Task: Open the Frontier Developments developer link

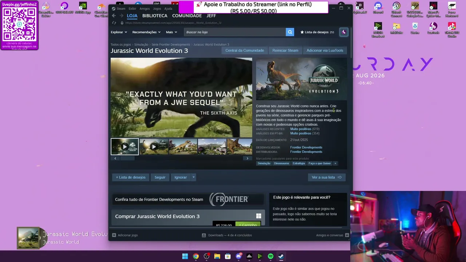Action: [x=306, y=147]
